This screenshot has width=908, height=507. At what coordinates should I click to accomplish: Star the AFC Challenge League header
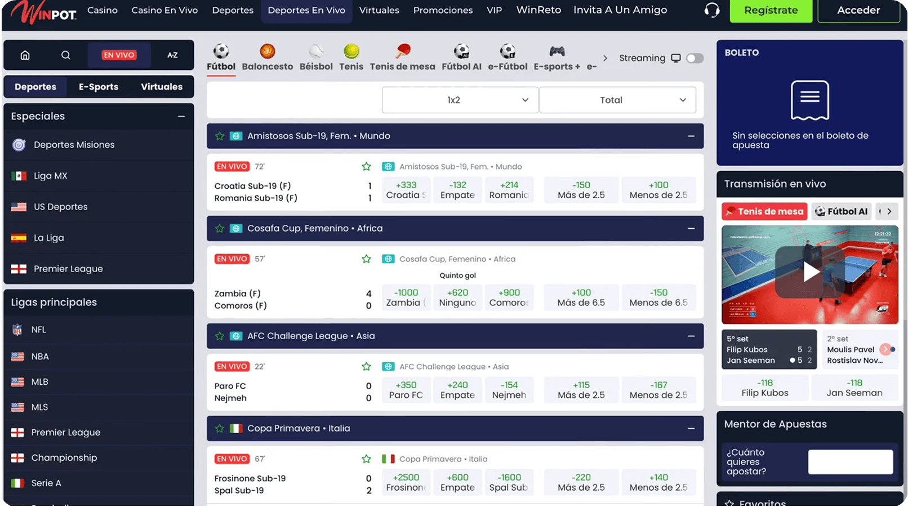point(220,336)
